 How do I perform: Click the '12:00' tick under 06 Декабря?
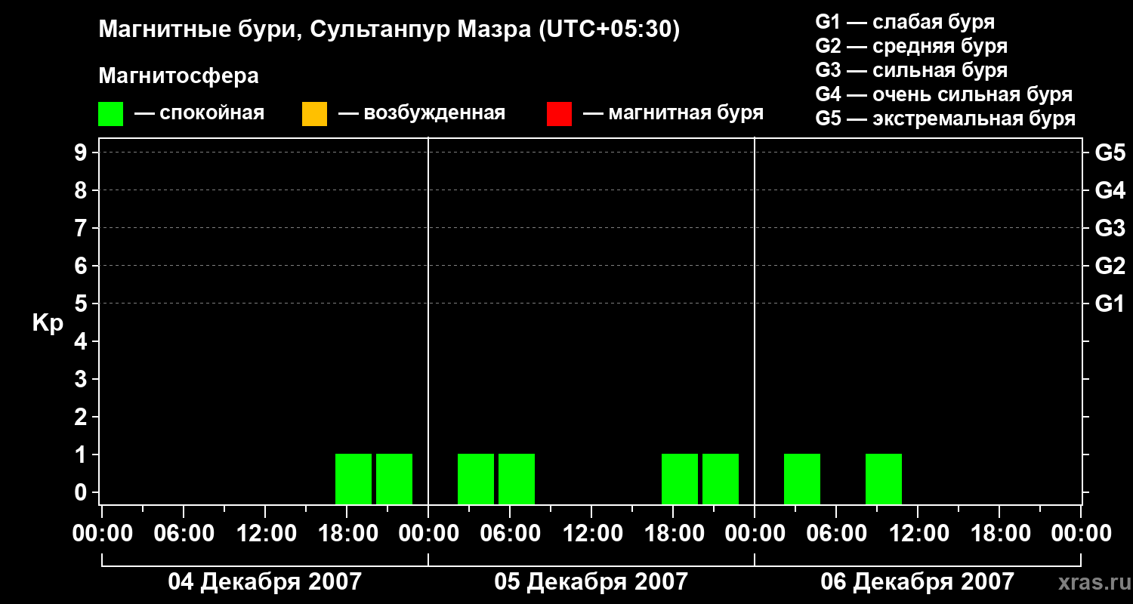(x=918, y=533)
